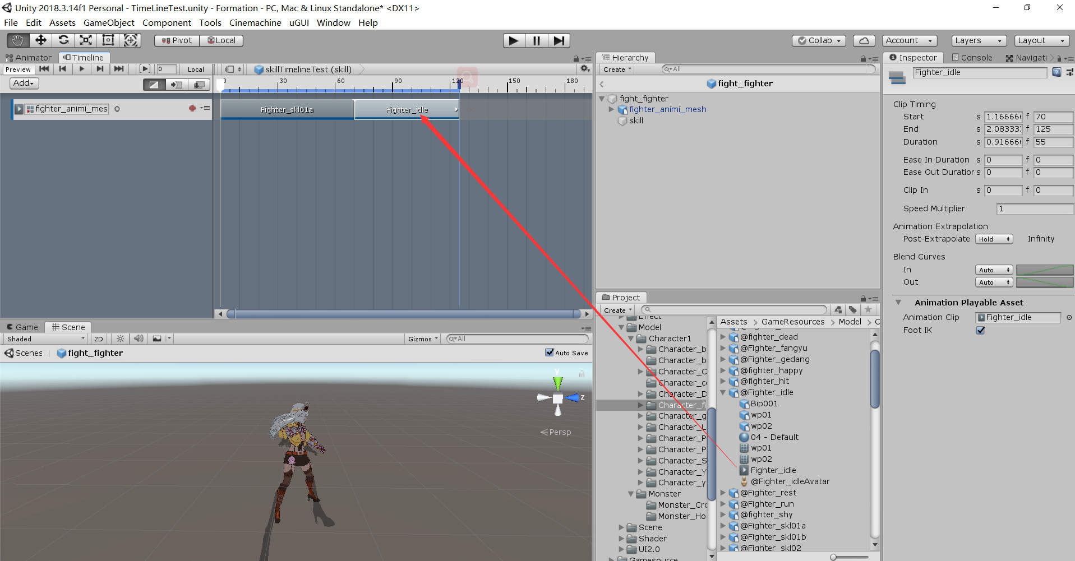1075x561 pixels.
Task: Select the Rect Transform tool
Action: tap(108, 40)
